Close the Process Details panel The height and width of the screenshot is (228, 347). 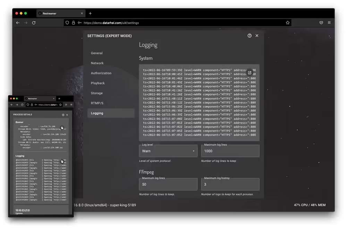67,115
